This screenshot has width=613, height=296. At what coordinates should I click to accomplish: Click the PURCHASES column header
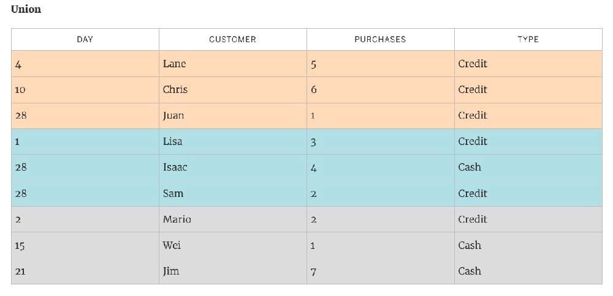[380, 39]
